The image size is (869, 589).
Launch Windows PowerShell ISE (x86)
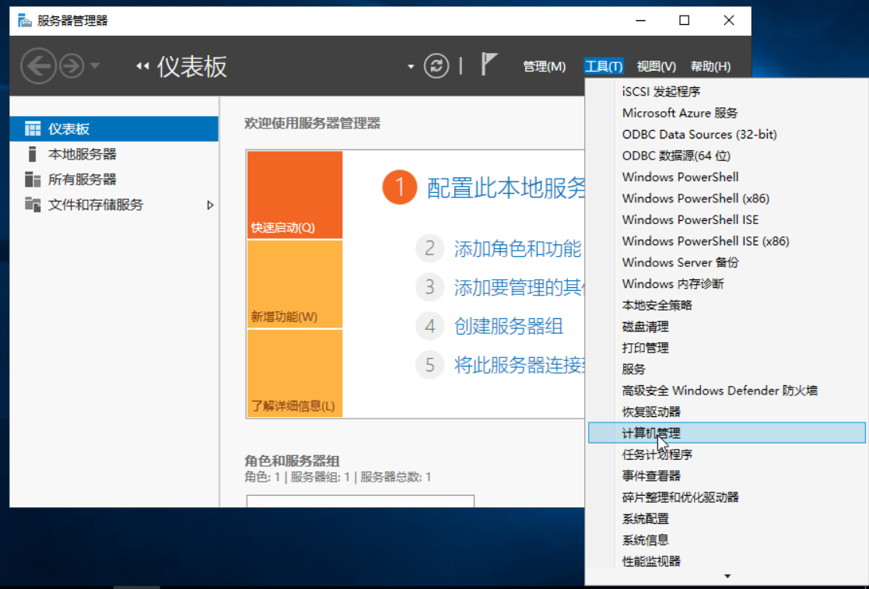[x=727, y=241]
